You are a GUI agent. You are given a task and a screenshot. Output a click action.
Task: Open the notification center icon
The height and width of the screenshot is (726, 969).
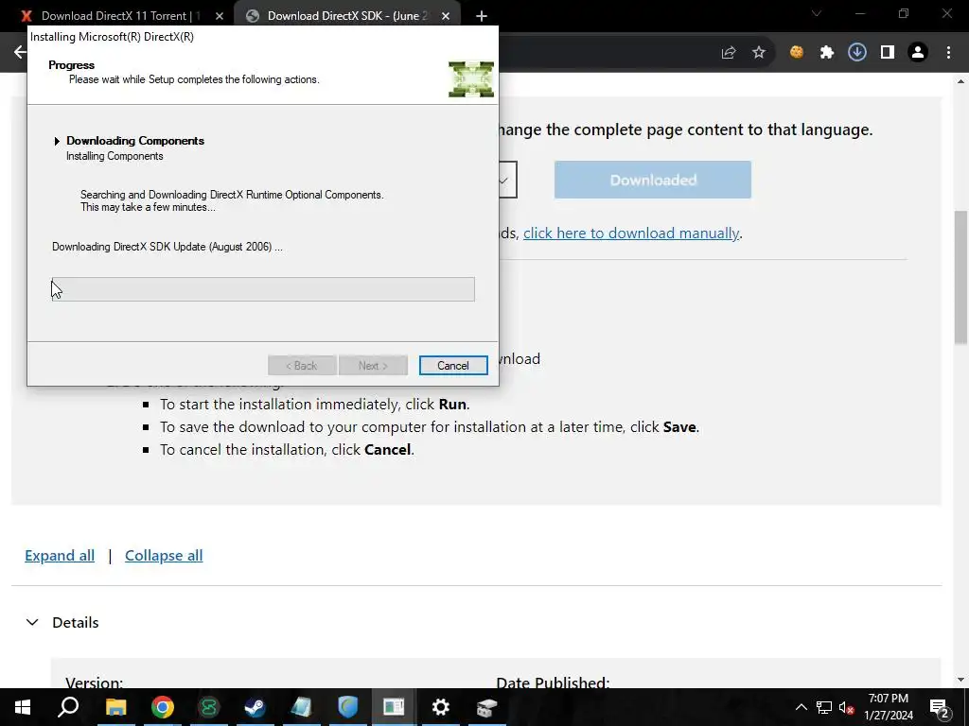[x=940, y=707]
